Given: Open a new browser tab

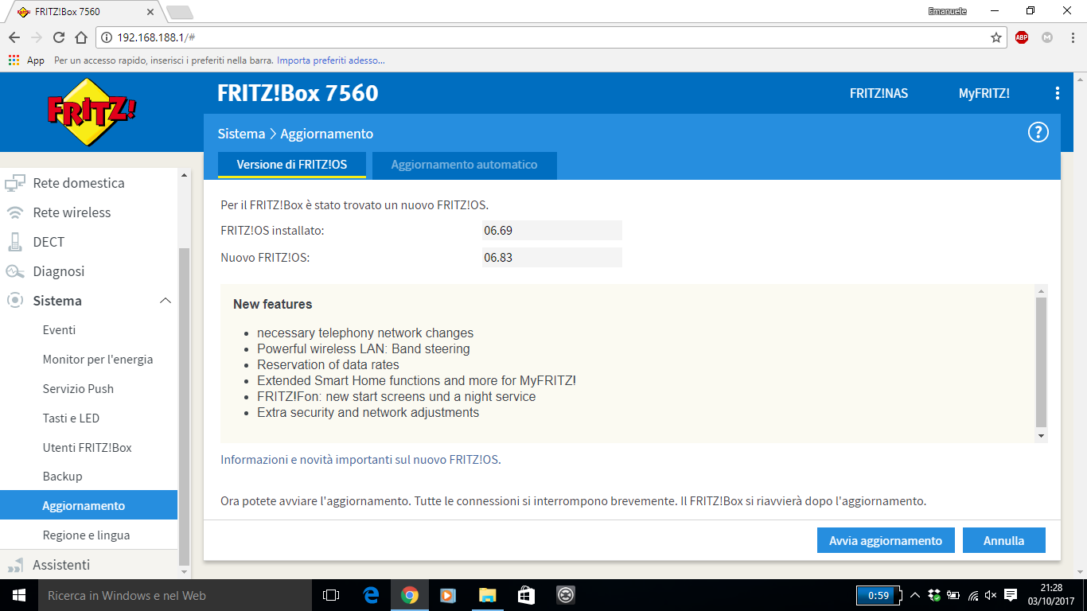Looking at the screenshot, I should [x=179, y=13].
